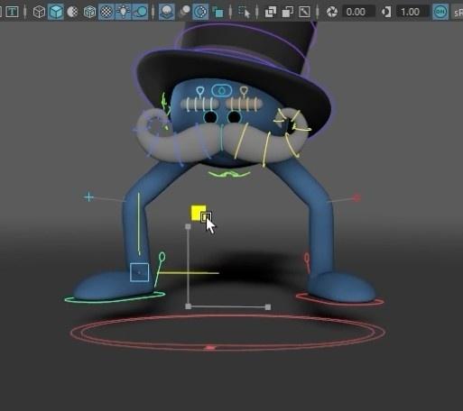Click the gray bottom-left manipulator corner handle
Screen dimensions: 463x411
tap(188, 306)
